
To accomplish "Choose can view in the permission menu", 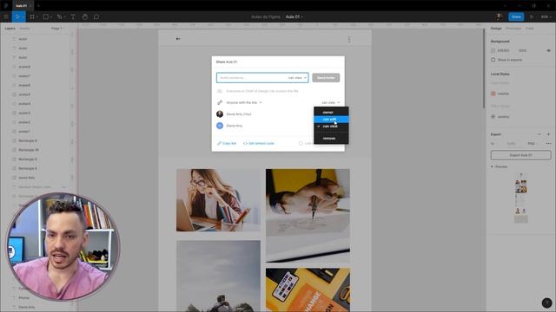I will pyautogui.click(x=331, y=127).
